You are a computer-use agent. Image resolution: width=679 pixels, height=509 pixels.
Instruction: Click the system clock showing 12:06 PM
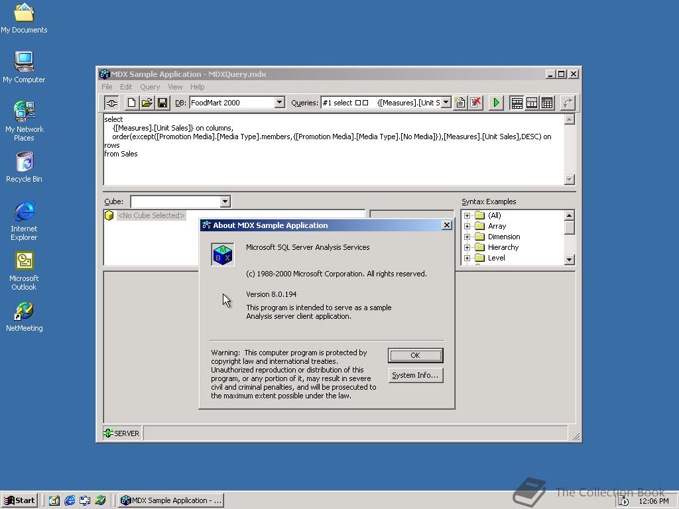point(653,501)
